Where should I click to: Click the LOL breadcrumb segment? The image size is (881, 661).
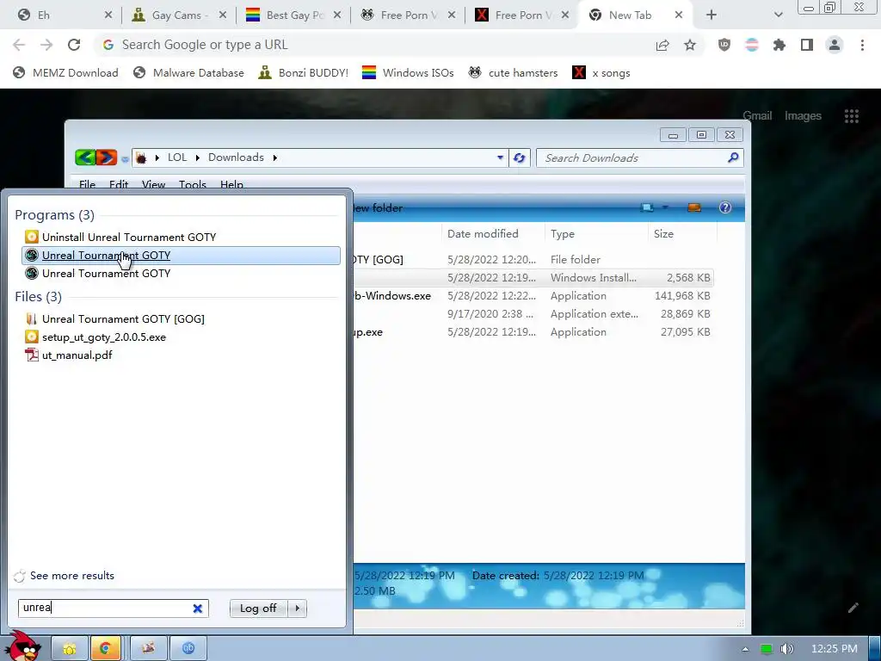(177, 158)
